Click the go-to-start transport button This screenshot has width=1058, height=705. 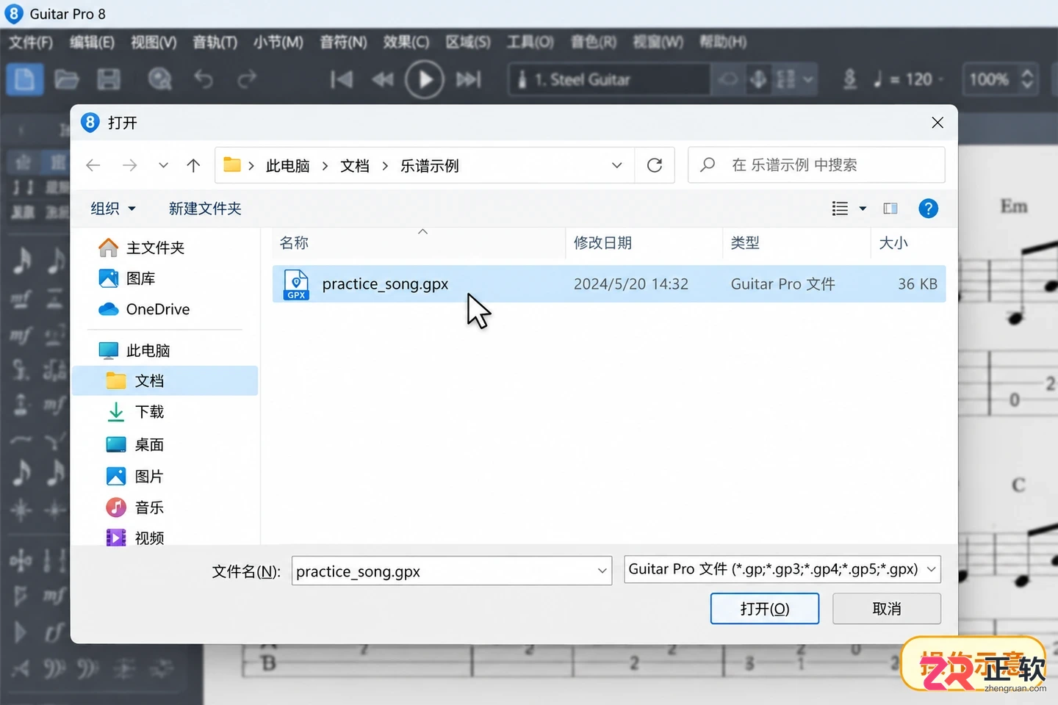coord(341,79)
